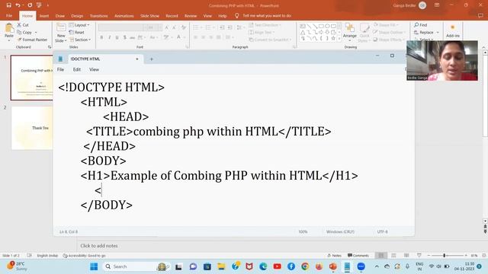This screenshot has height=274, width=488.
Task: Add a new tab in Notepad
Action: [x=151, y=59]
